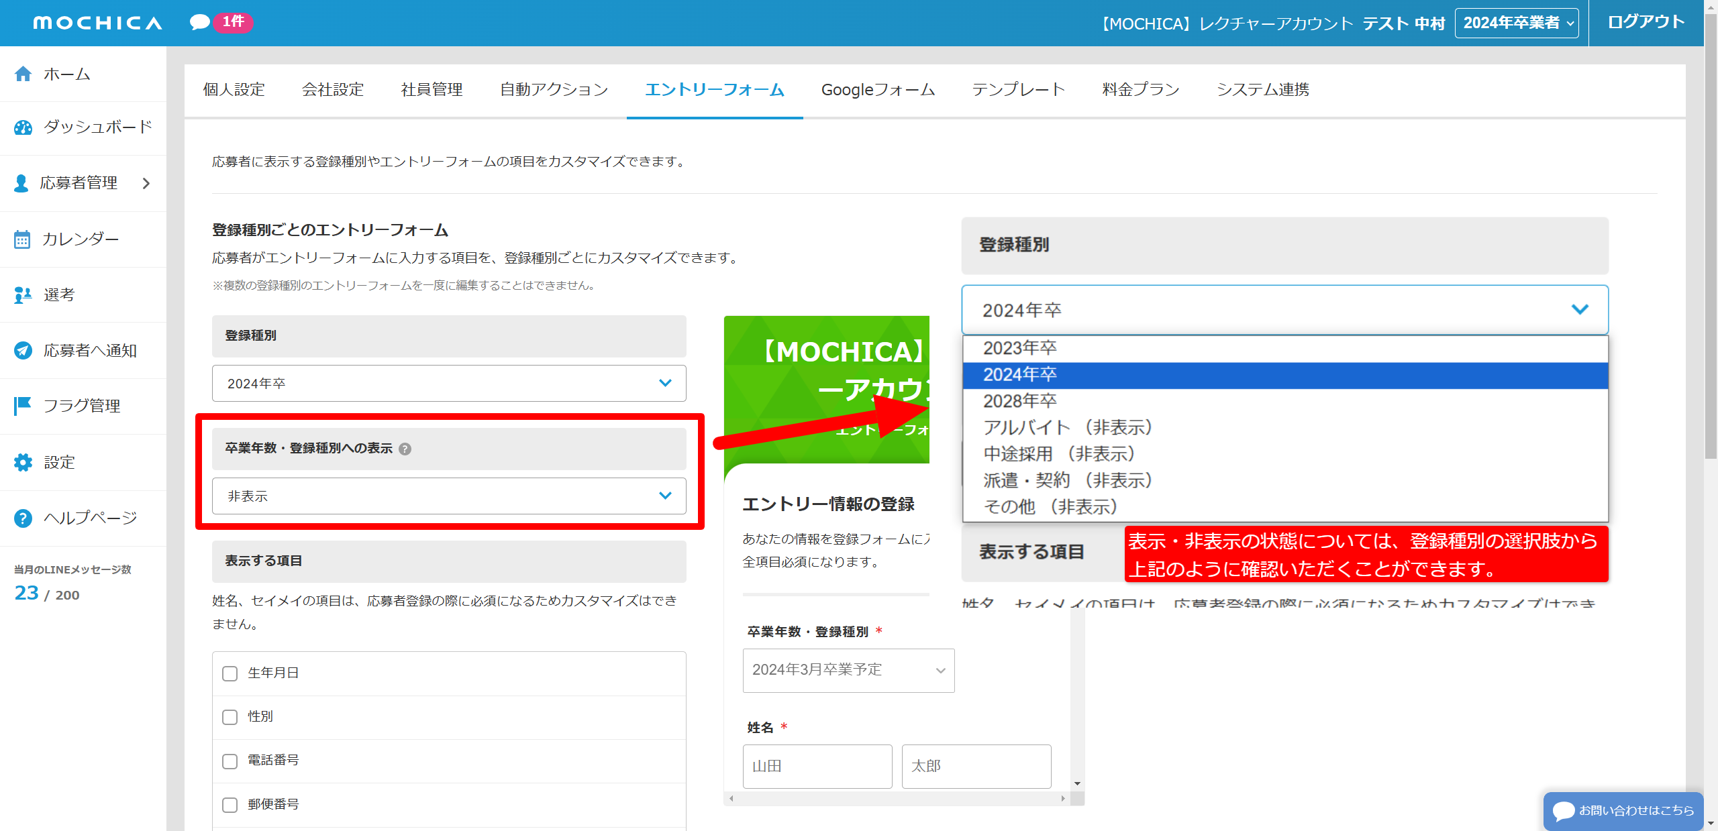Click the ログアウト button
The width and height of the screenshot is (1718, 831).
point(1646,22)
